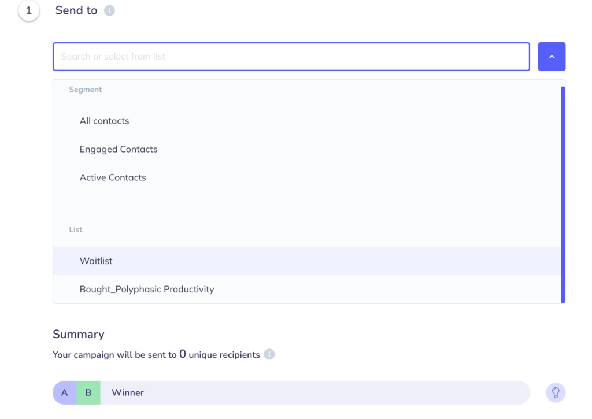Screen dimensions: 592x419
Task: Select Waitlist from the List group
Action: pyautogui.click(x=96, y=261)
